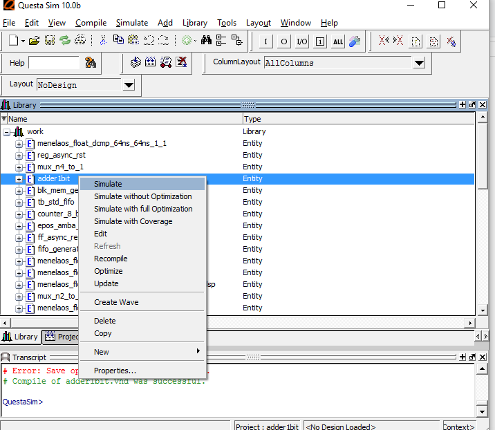The width and height of the screenshot is (495, 430).
Task: Switch to the Library tab at bottom
Action: [x=20, y=337]
